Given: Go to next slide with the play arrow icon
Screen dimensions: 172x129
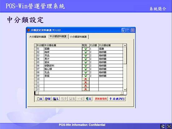Looking at the screenshot, I should coord(162,127).
